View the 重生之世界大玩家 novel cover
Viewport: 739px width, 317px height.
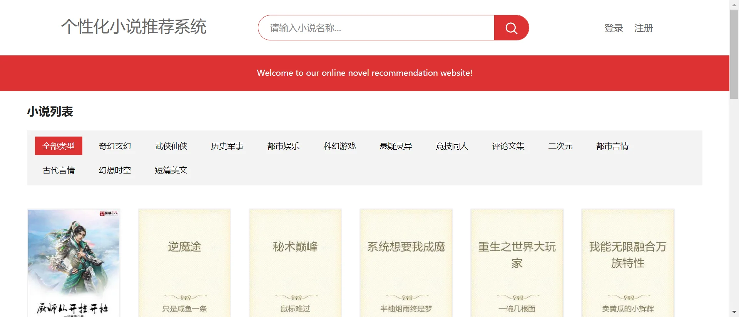point(517,263)
